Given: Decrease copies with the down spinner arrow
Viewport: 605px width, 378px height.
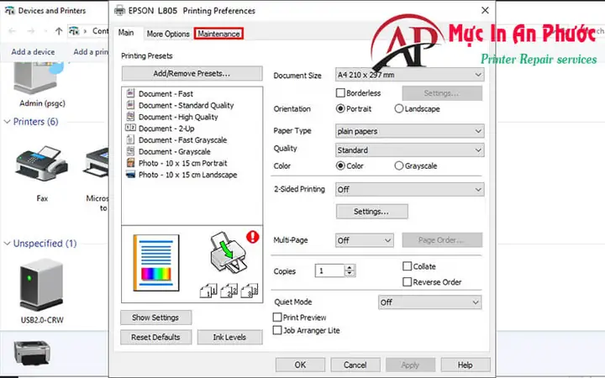Looking at the screenshot, I should click(350, 274).
